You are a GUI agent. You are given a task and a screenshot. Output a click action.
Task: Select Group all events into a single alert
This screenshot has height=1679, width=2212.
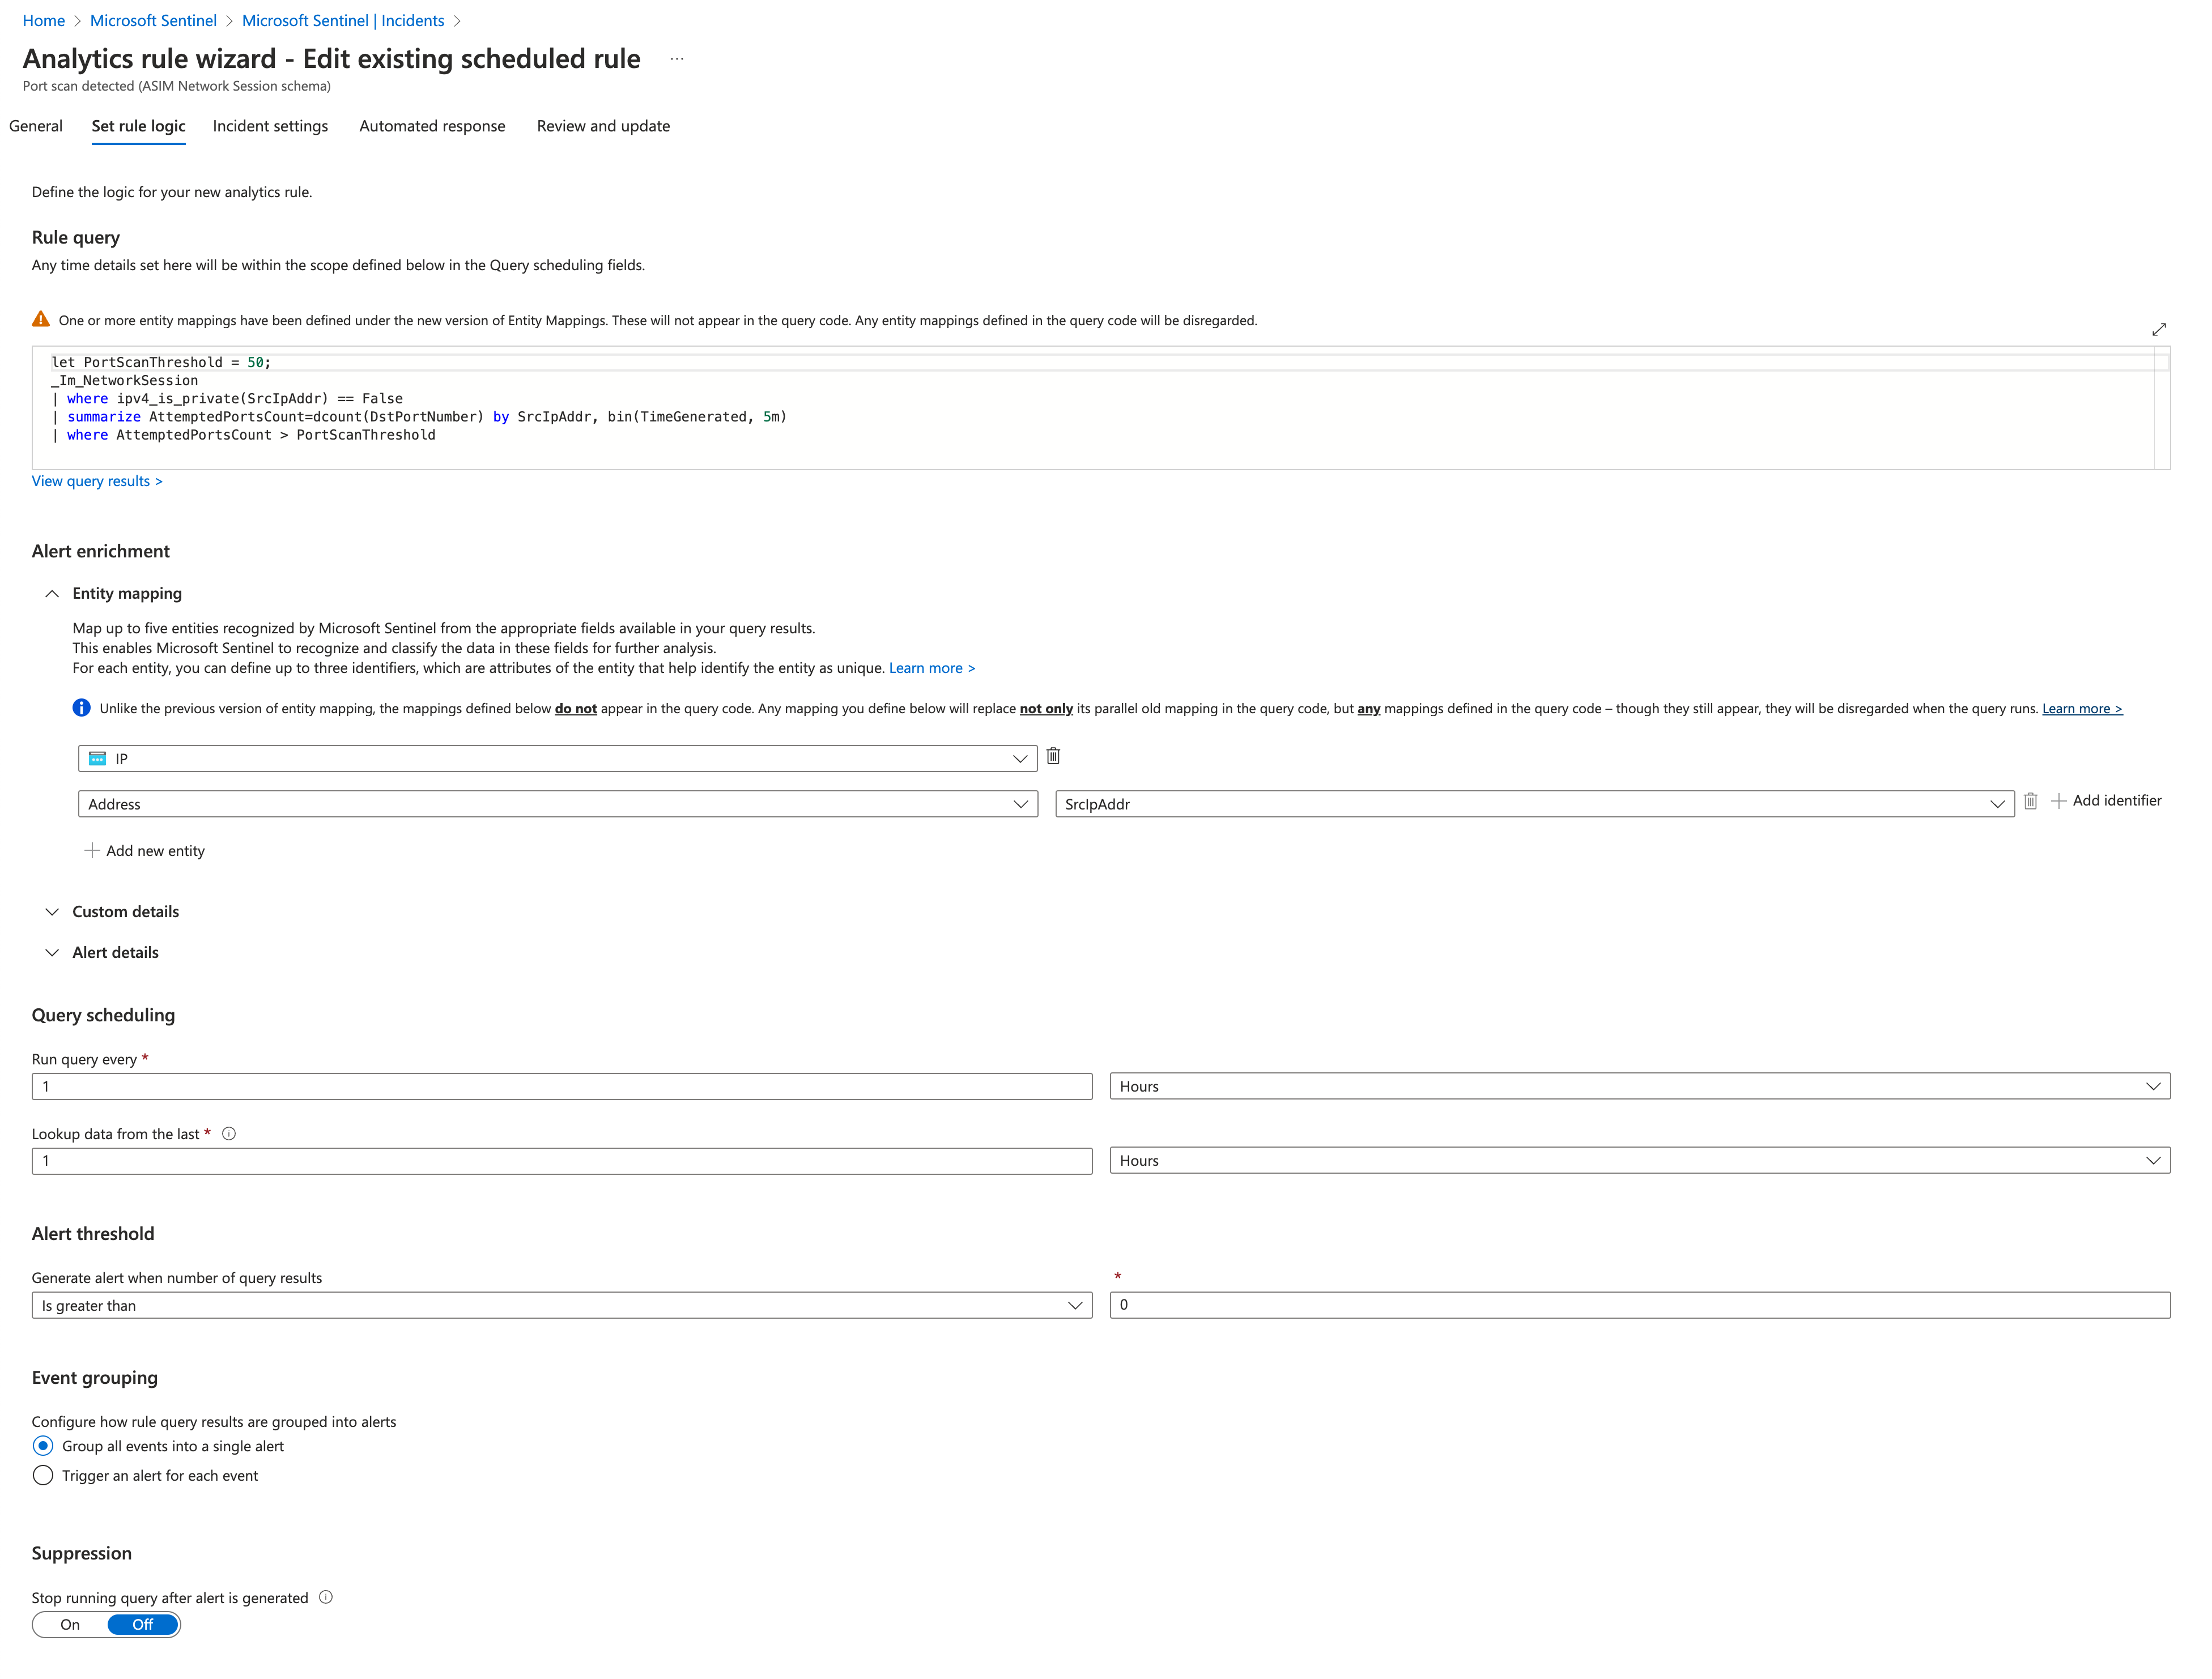tap(43, 1447)
